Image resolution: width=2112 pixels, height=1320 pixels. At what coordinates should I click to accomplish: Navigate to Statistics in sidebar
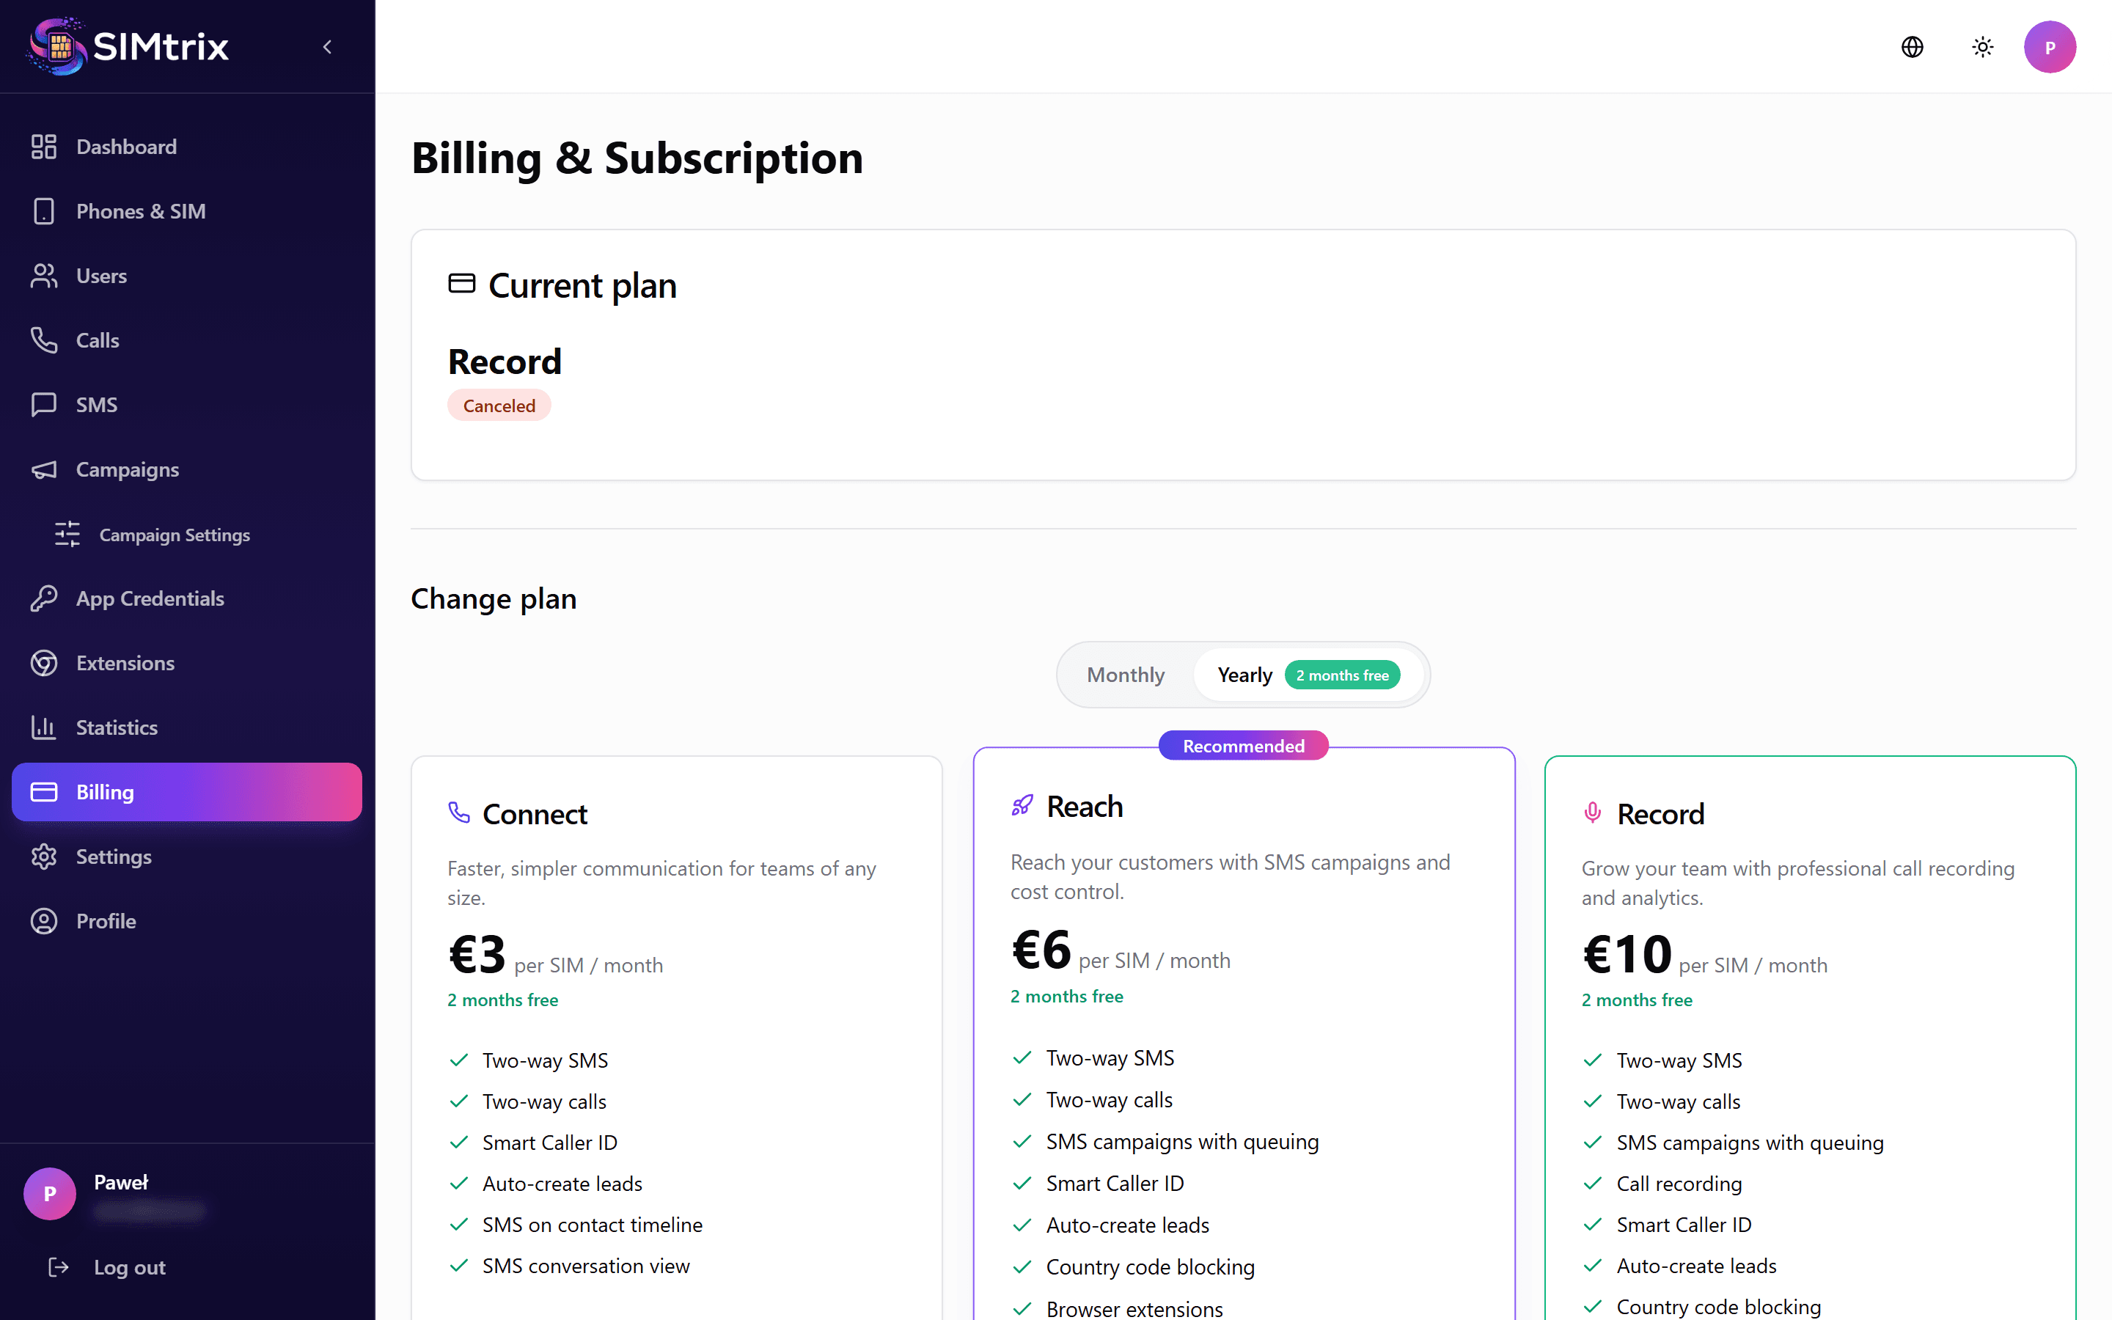[116, 728]
